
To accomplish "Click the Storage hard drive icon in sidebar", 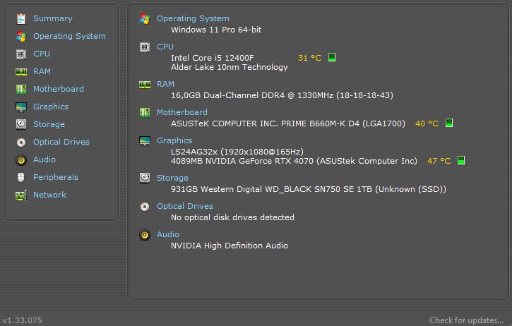I will [x=21, y=124].
